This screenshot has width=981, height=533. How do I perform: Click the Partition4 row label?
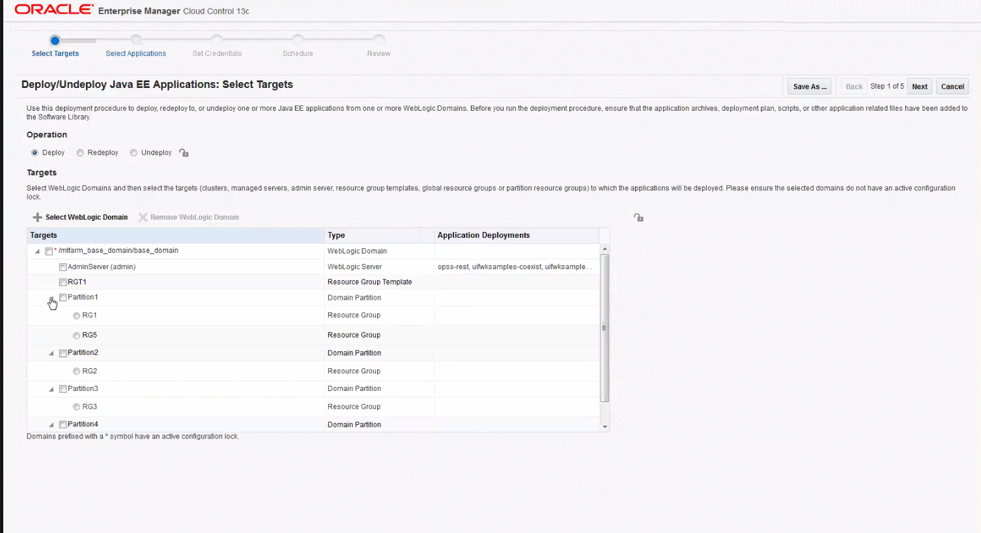click(x=83, y=424)
